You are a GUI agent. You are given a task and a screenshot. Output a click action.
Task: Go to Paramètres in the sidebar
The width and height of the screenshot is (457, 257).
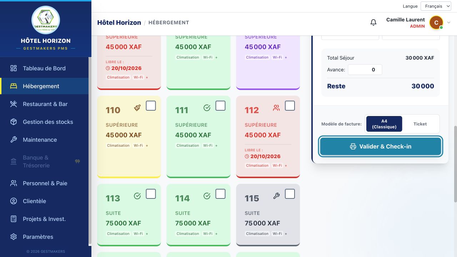tap(44, 237)
